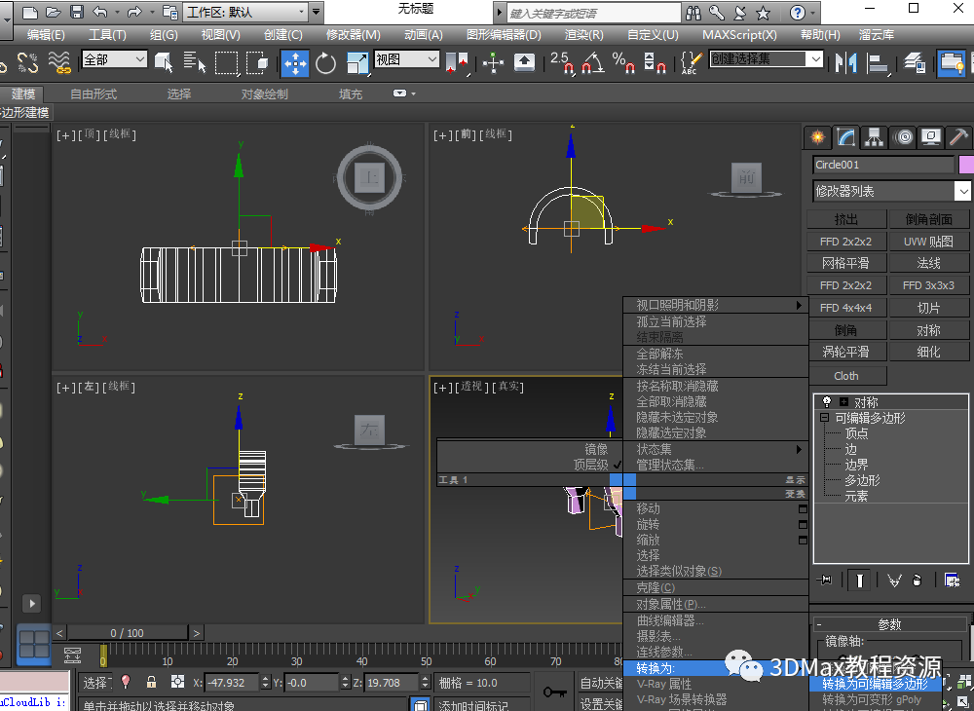974x711 pixels.
Task: Choose the Rectangular Selection Region tool
Action: [x=226, y=62]
